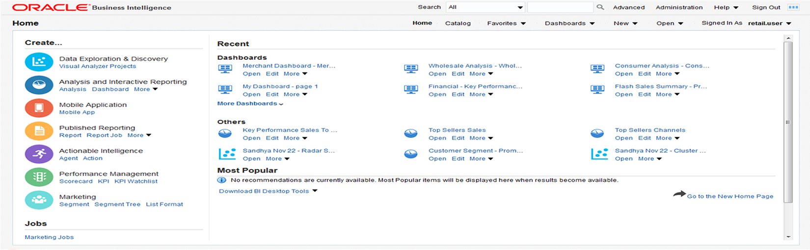Click the Marketing icon

tap(39, 200)
